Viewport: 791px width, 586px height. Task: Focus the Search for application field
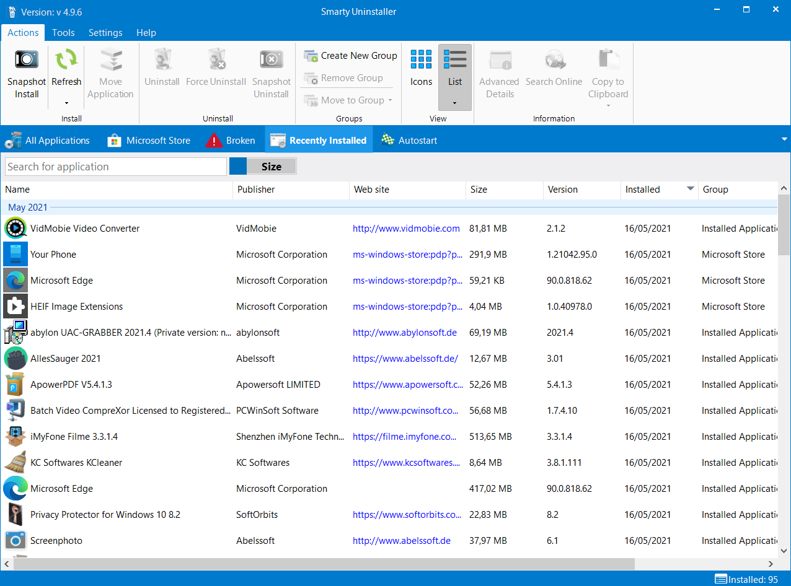pyautogui.click(x=116, y=167)
